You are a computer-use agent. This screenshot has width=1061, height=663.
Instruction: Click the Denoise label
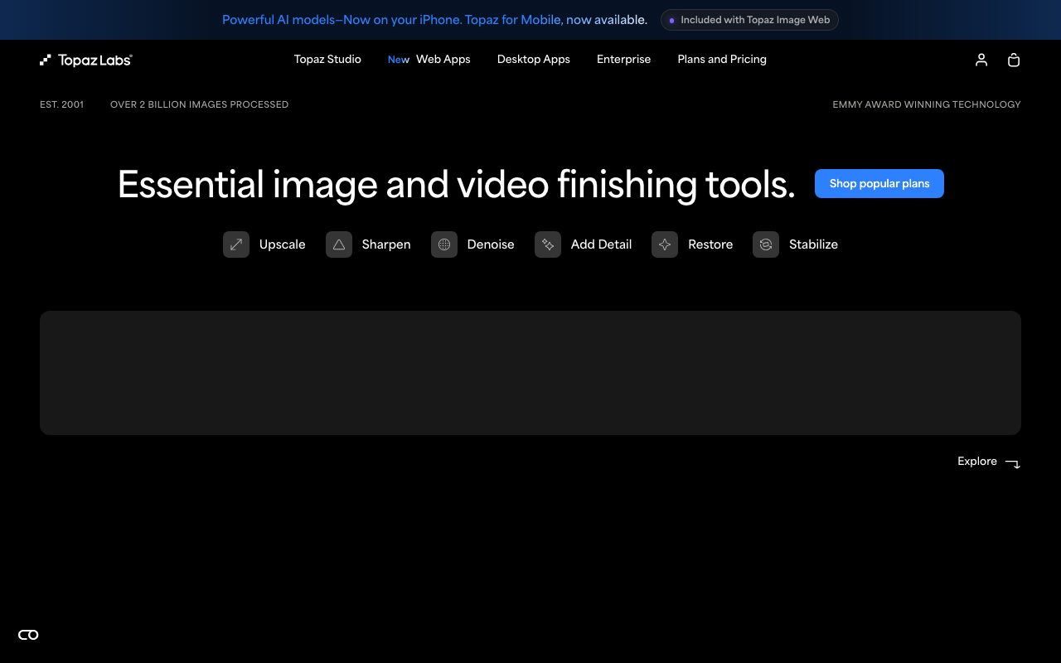(491, 244)
